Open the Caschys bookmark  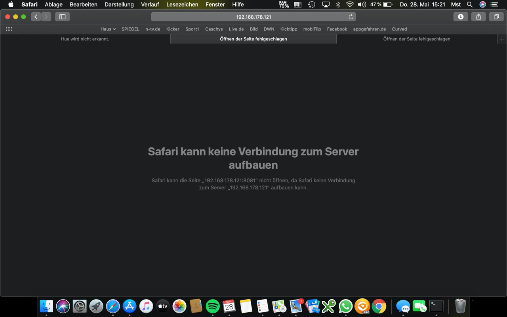point(214,29)
